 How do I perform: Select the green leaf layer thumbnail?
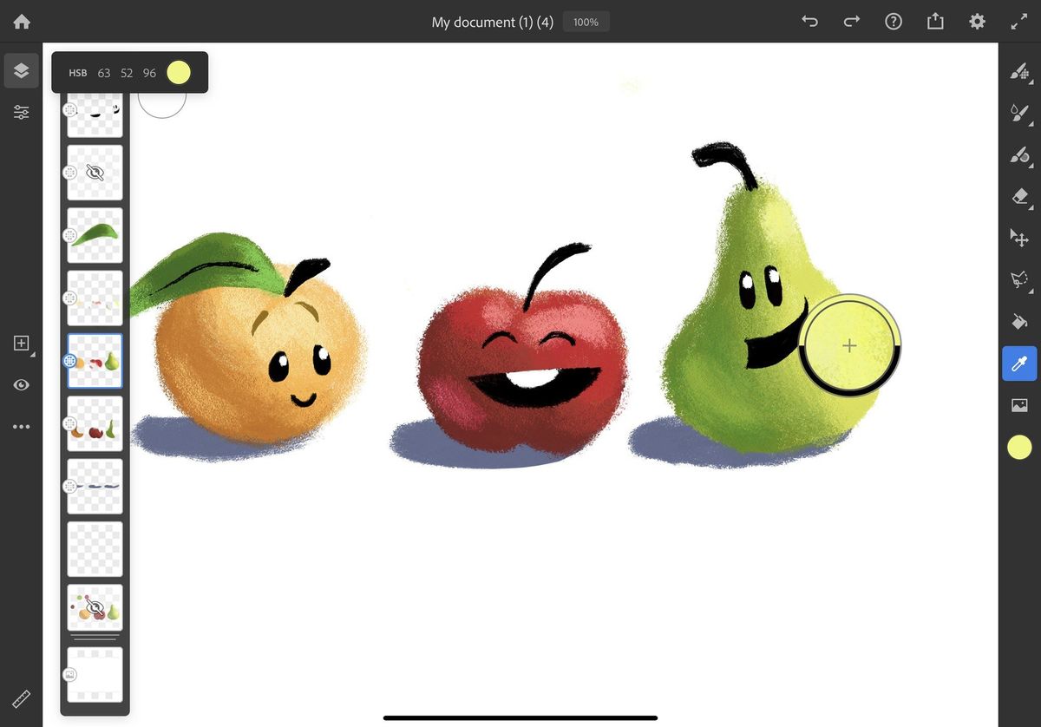point(95,234)
